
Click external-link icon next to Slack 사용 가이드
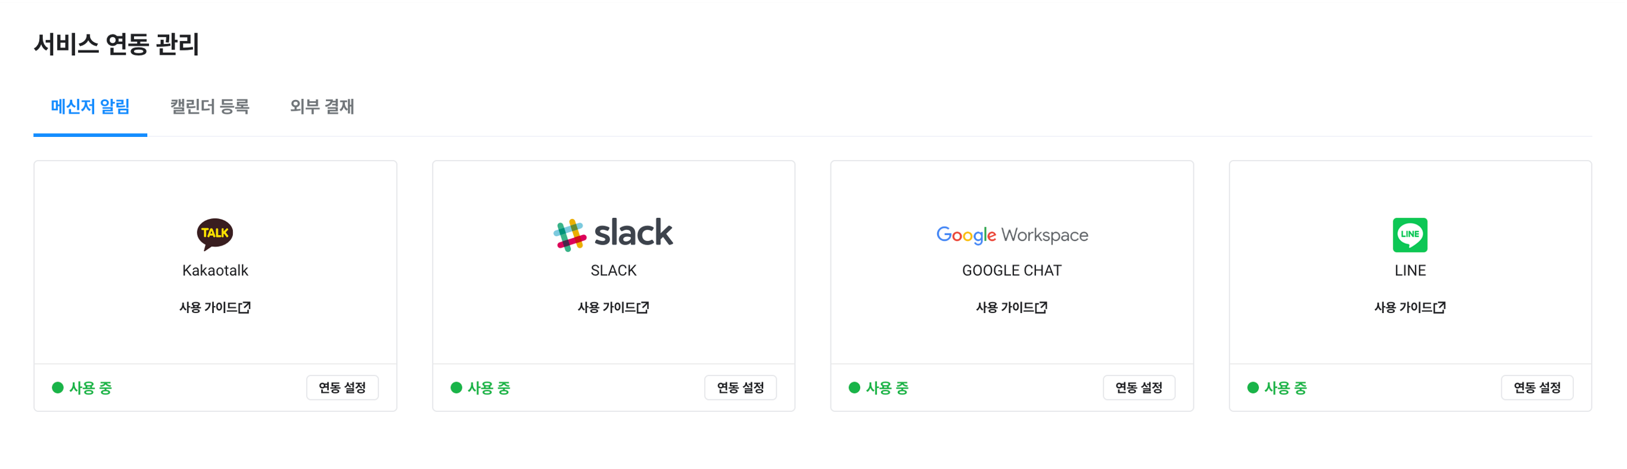[643, 307]
